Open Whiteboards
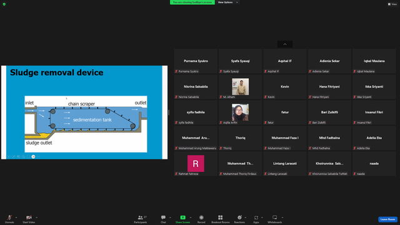Viewport: 400px width, 225px height. [x=275, y=219]
